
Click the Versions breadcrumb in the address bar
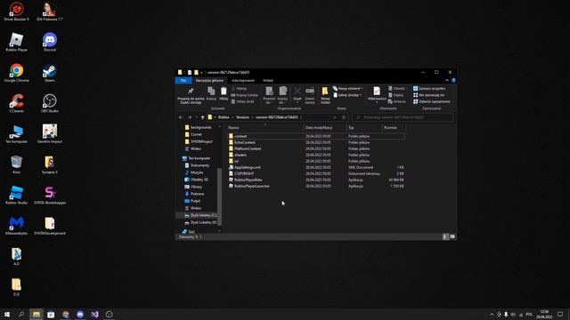(243, 117)
